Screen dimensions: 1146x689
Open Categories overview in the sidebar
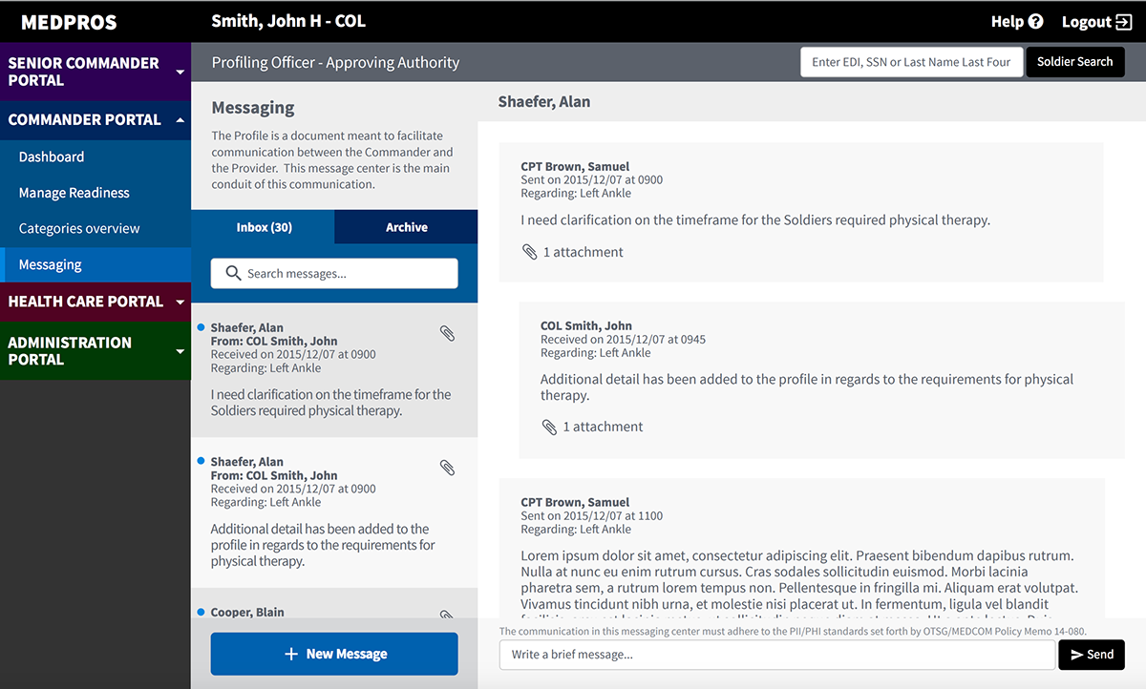pyautogui.click(x=79, y=229)
